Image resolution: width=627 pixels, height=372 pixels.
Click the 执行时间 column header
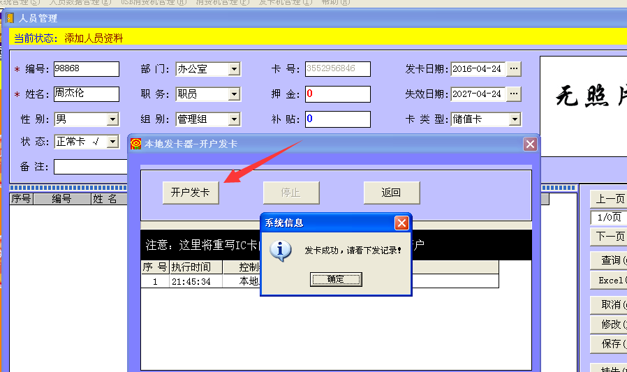tap(195, 267)
